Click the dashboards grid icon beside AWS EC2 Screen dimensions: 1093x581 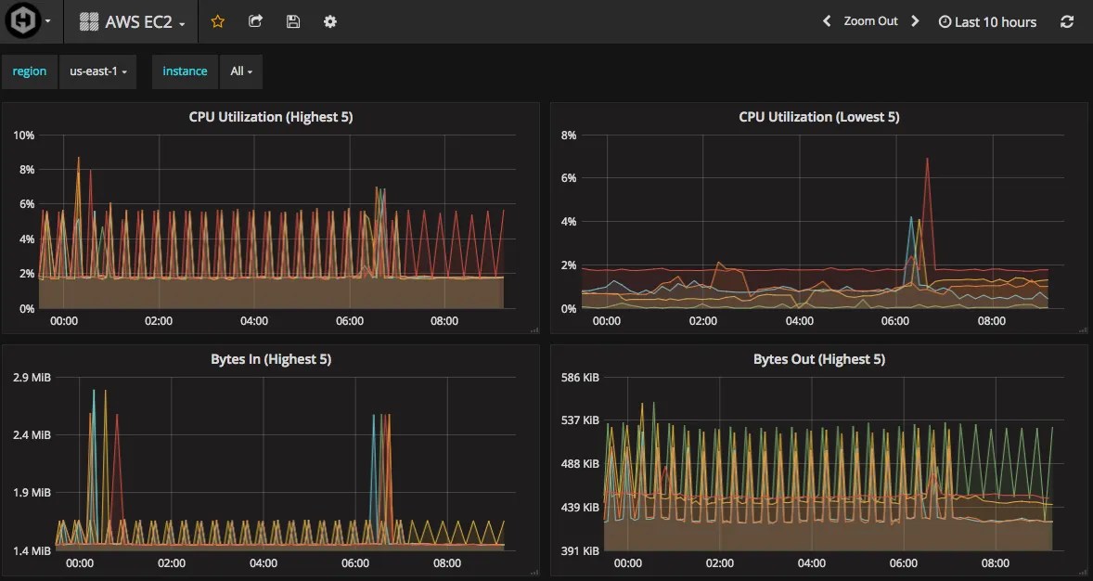coord(89,19)
